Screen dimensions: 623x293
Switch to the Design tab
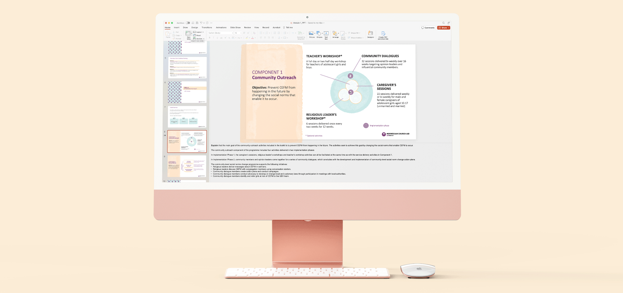(195, 27)
